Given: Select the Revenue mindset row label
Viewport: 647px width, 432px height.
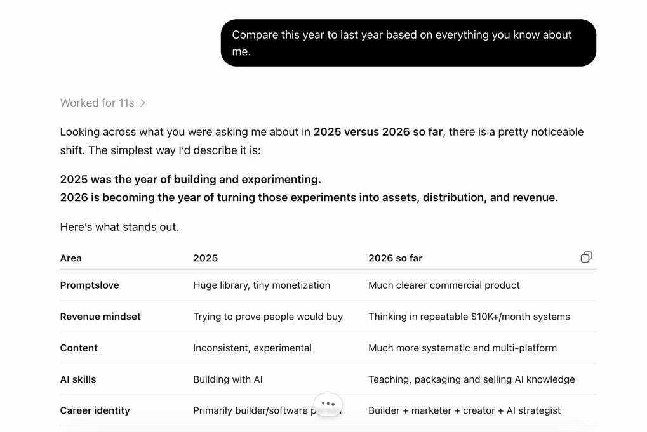Looking at the screenshot, I should pyautogui.click(x=100, y=317).
